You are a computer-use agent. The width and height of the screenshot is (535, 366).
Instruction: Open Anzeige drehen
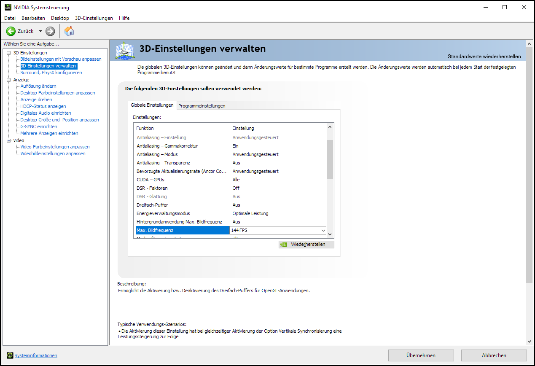[x=36, y=100]
